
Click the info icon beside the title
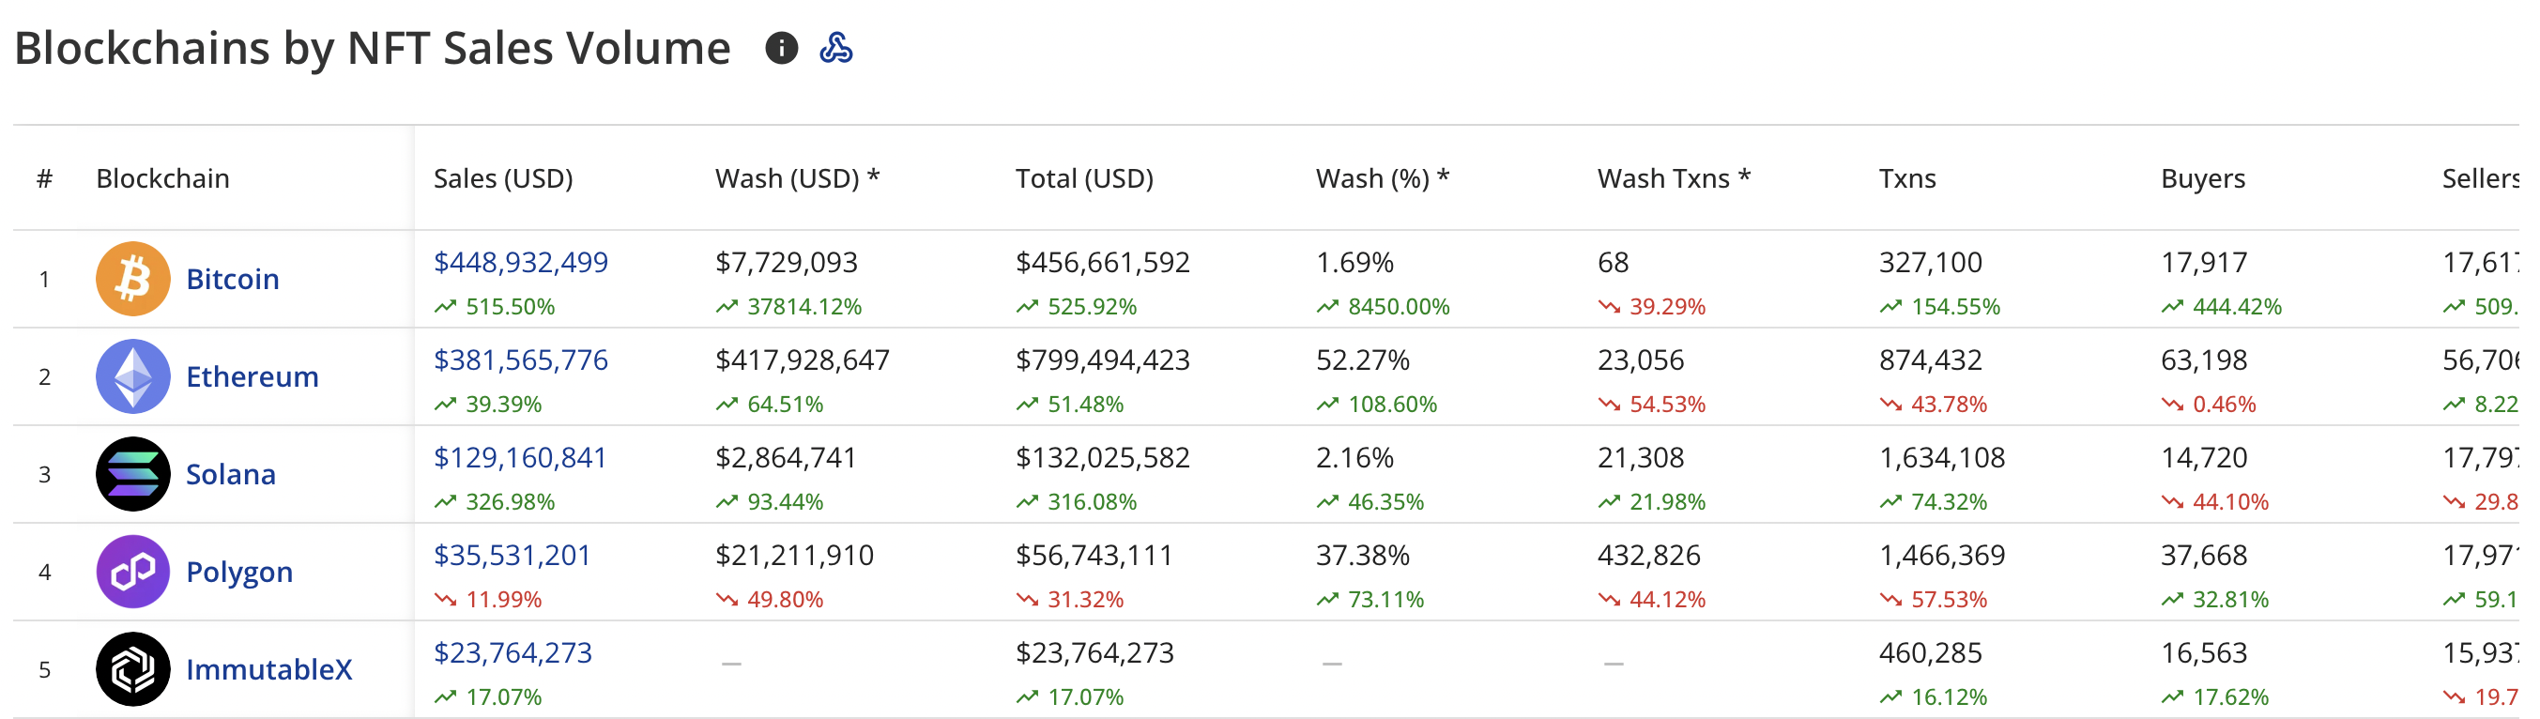click(x=781, y=48)
